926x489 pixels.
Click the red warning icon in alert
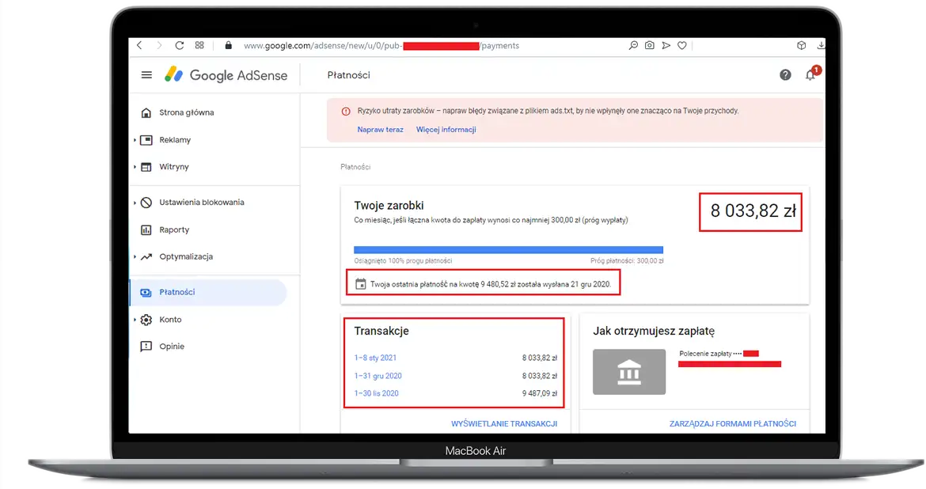point(346,111)
